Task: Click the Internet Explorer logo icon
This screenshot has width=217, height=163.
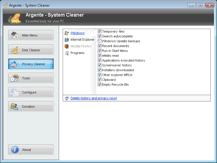Action: point(67,40)
